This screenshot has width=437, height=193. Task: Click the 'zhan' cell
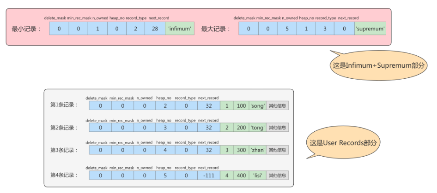tap(257, 150)
